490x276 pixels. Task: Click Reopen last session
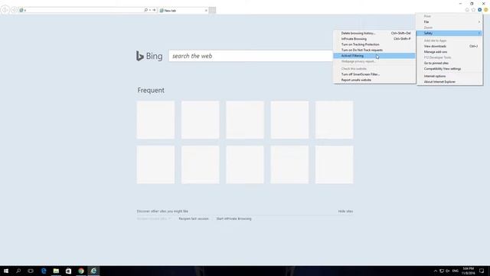coord(194,219)
